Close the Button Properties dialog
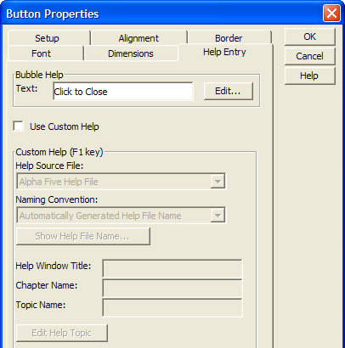Viewport: 345px width, 348px height. tap(331, 14)
